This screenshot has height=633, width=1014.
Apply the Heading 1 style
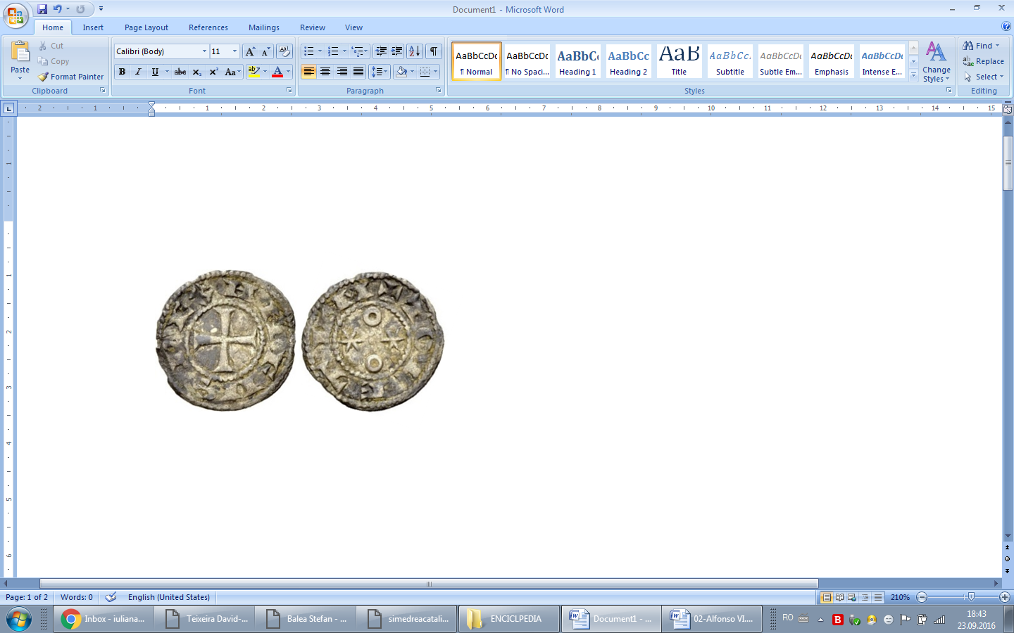click(577, 61)
